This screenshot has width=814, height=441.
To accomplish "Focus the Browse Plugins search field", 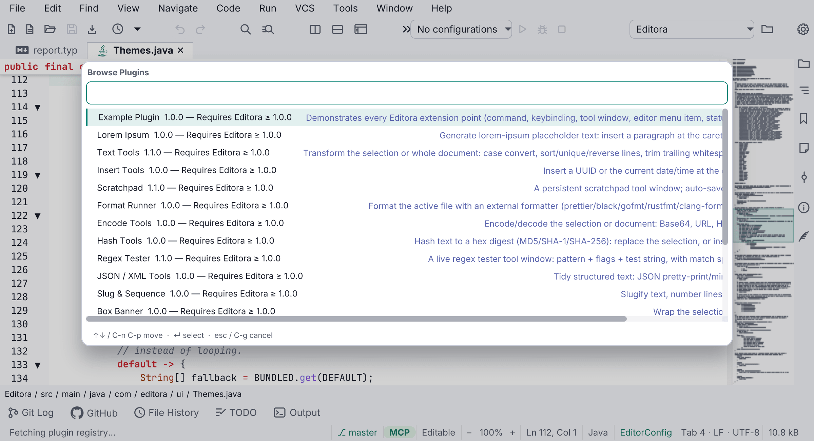I will tap(407, 93).
